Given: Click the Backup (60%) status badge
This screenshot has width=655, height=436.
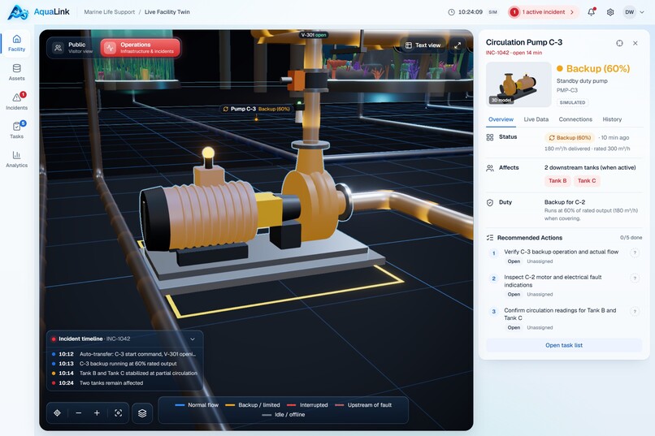Looking at the screenshot, I should click(x=570, y=137).
